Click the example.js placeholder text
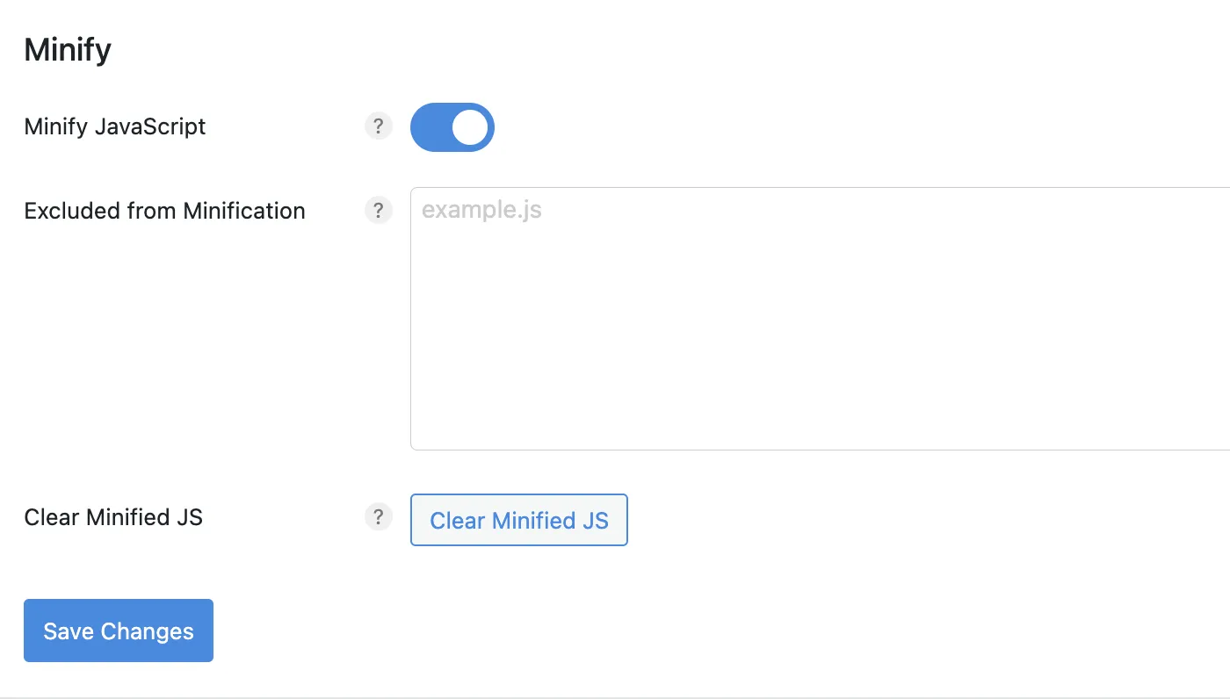Screen dimensions: 1230x699 (x=481, y=211)
